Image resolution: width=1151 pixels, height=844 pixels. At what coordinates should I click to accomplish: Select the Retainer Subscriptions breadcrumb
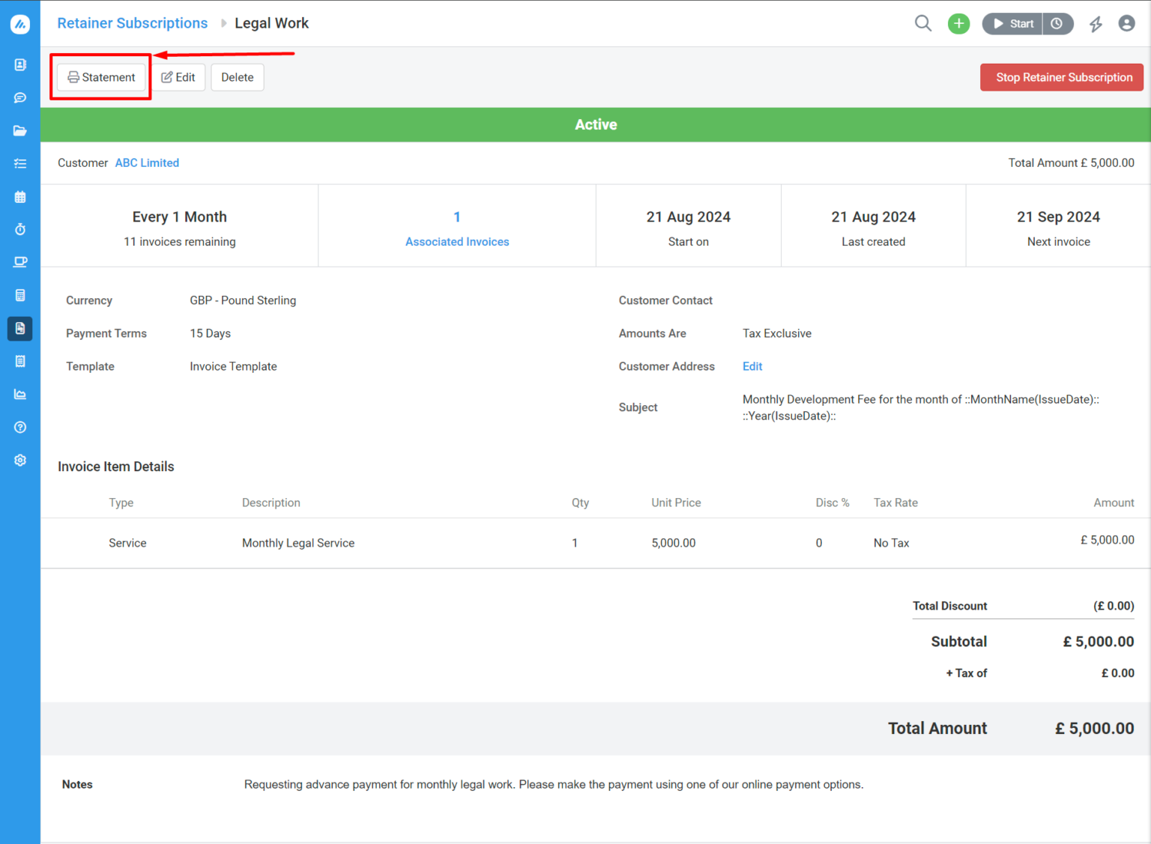[132, 23]
